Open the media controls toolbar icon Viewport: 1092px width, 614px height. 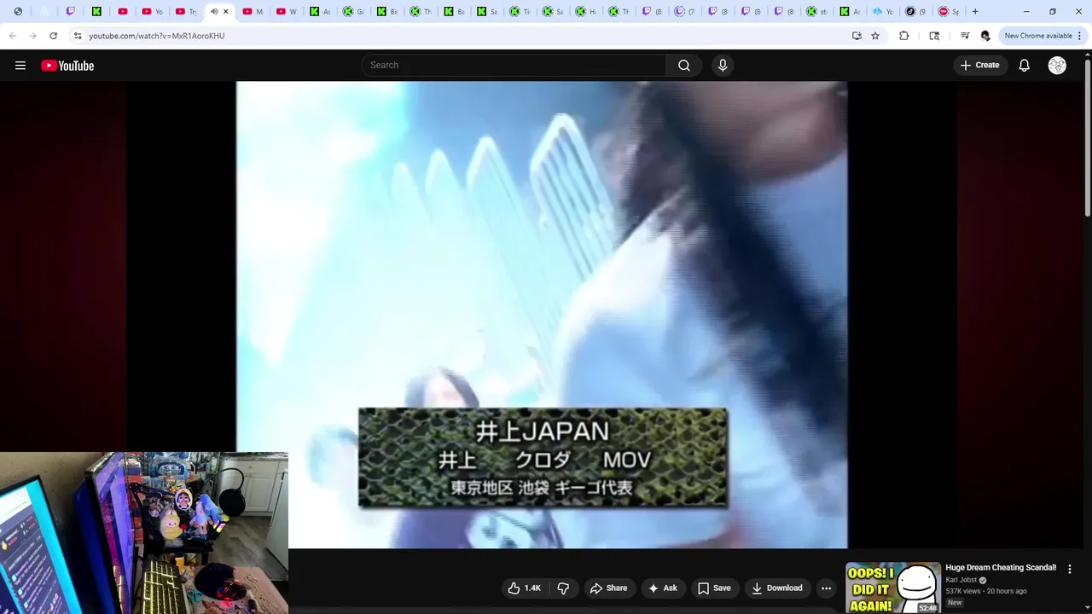(965, 36)
